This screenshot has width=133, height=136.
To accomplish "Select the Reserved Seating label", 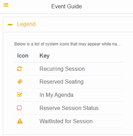I will point(61,82).
